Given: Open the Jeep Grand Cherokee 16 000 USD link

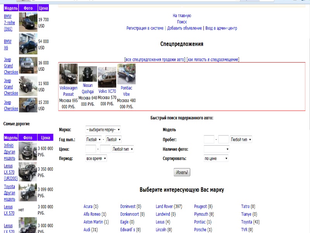Looking at the screenshot, I should click(x=11, y=66).
